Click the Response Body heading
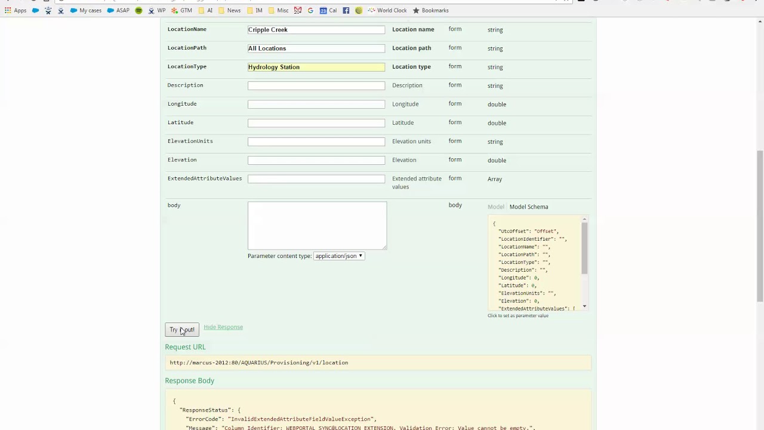The width and height of the screenshot is (764, 430). [x=189, y=380]
